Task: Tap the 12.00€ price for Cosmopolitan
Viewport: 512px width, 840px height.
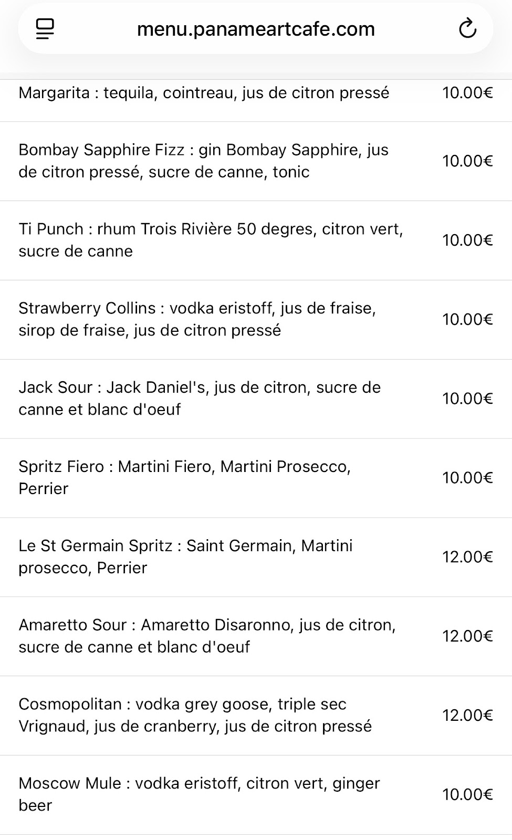Action: coord(467,716)
